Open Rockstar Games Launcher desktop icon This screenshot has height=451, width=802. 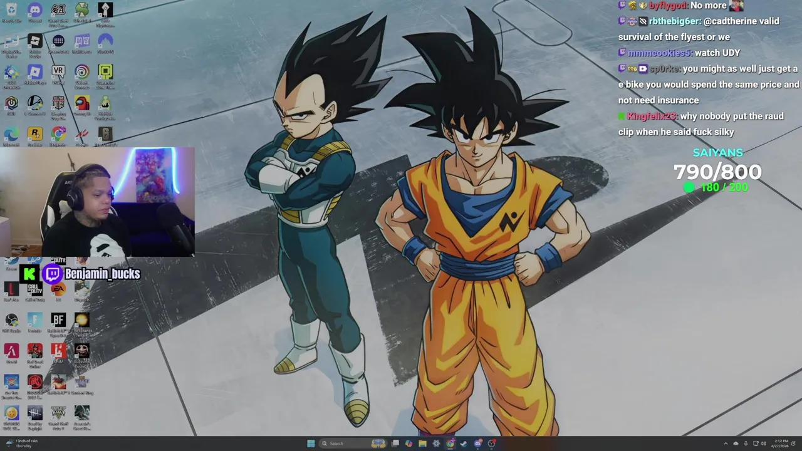(x=34, y=137)
